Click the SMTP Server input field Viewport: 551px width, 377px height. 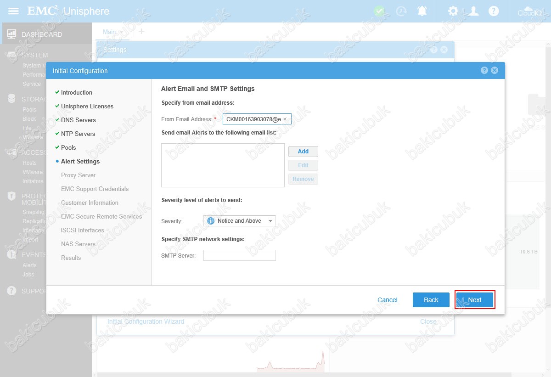point(239,255)
